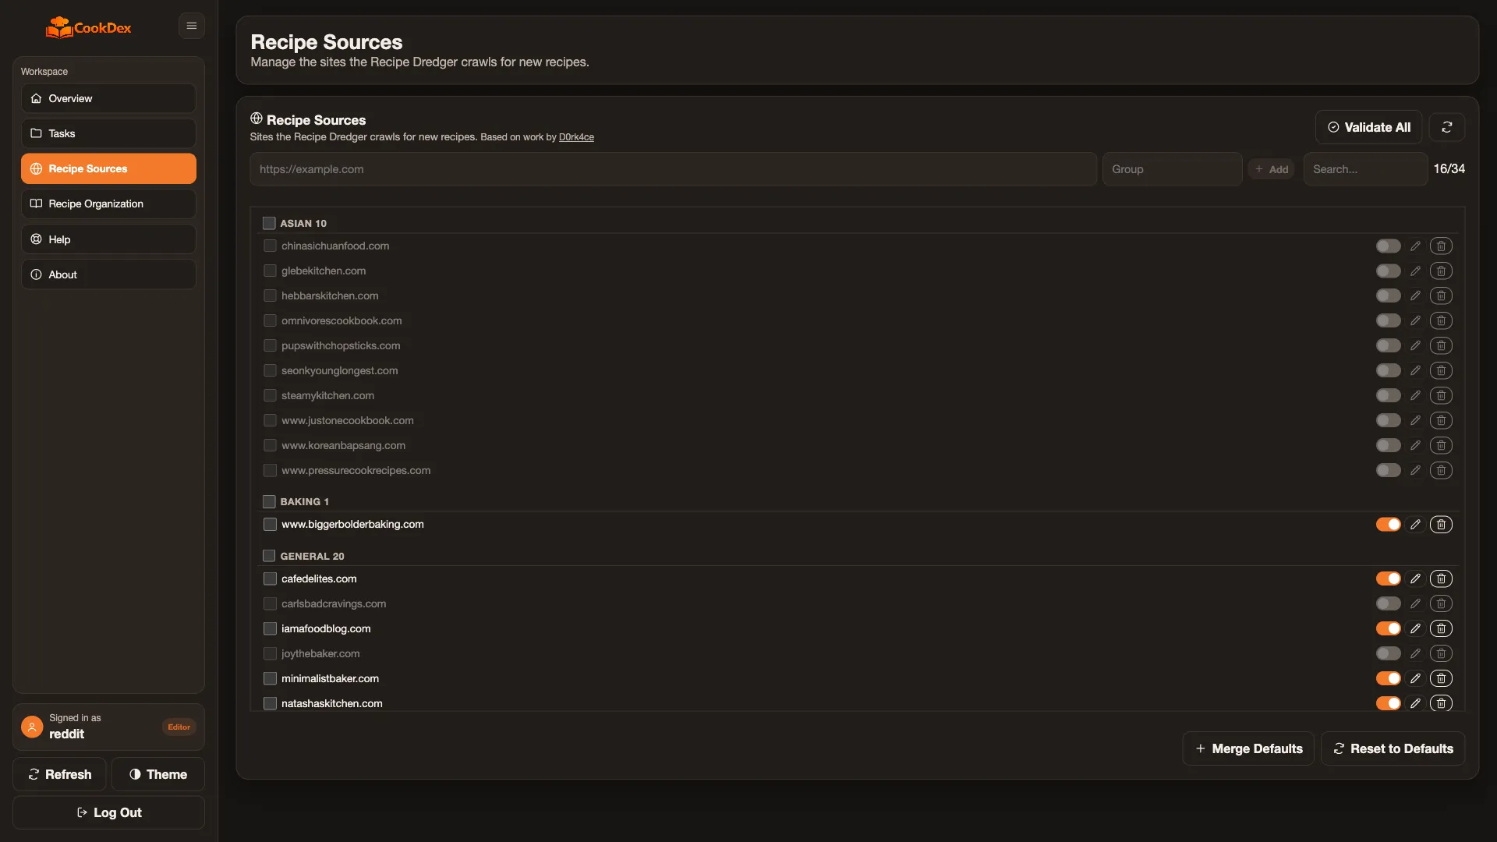
Task: Delete glebekitchen.com using trash icon
Action: pyautogui.click(x=1441, y=271)
